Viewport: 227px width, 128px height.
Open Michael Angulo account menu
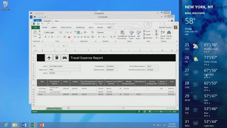[x=166, y=27]
